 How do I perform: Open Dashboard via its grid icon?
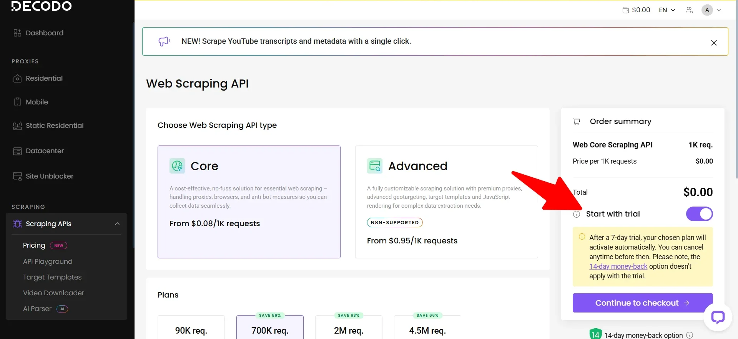tap(17, 33)
